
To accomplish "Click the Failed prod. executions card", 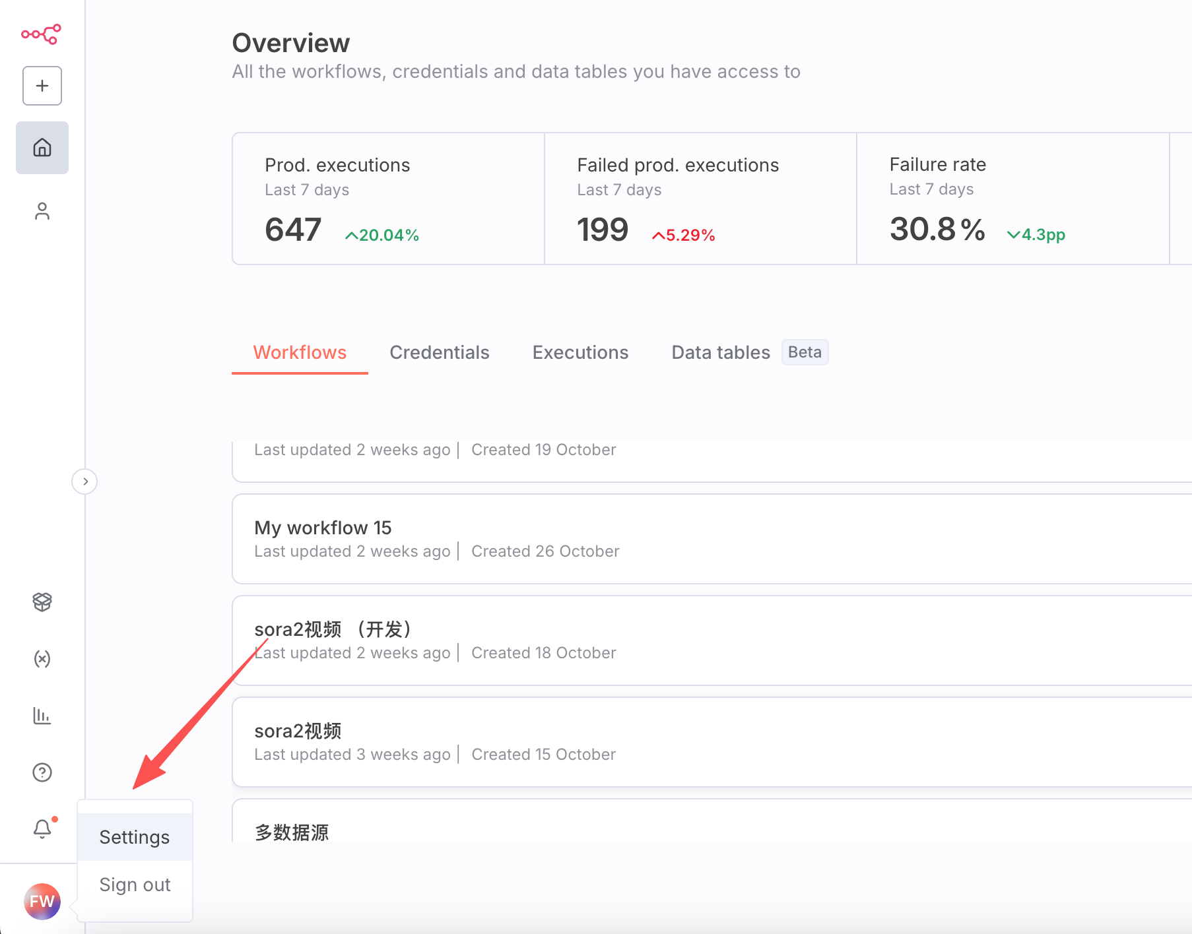I will click(x=700, y=199).
